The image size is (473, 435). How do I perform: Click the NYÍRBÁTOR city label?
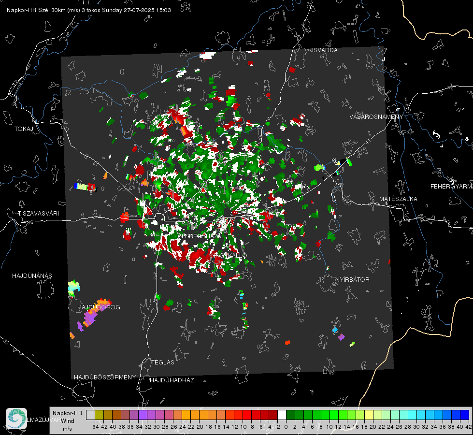click(x=352, y=279)
